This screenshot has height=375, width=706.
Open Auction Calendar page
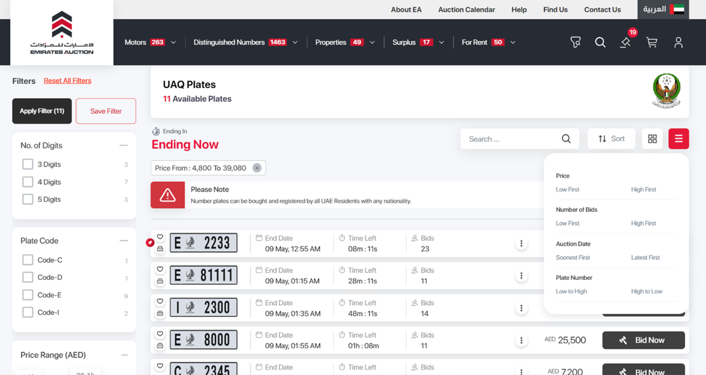(466, 9)
